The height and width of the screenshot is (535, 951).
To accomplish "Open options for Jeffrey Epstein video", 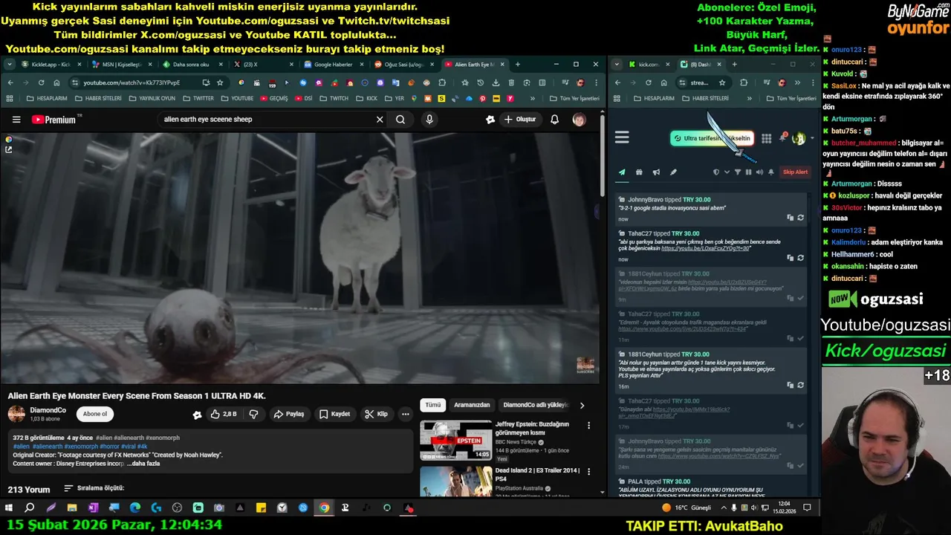I will point(588,426).
